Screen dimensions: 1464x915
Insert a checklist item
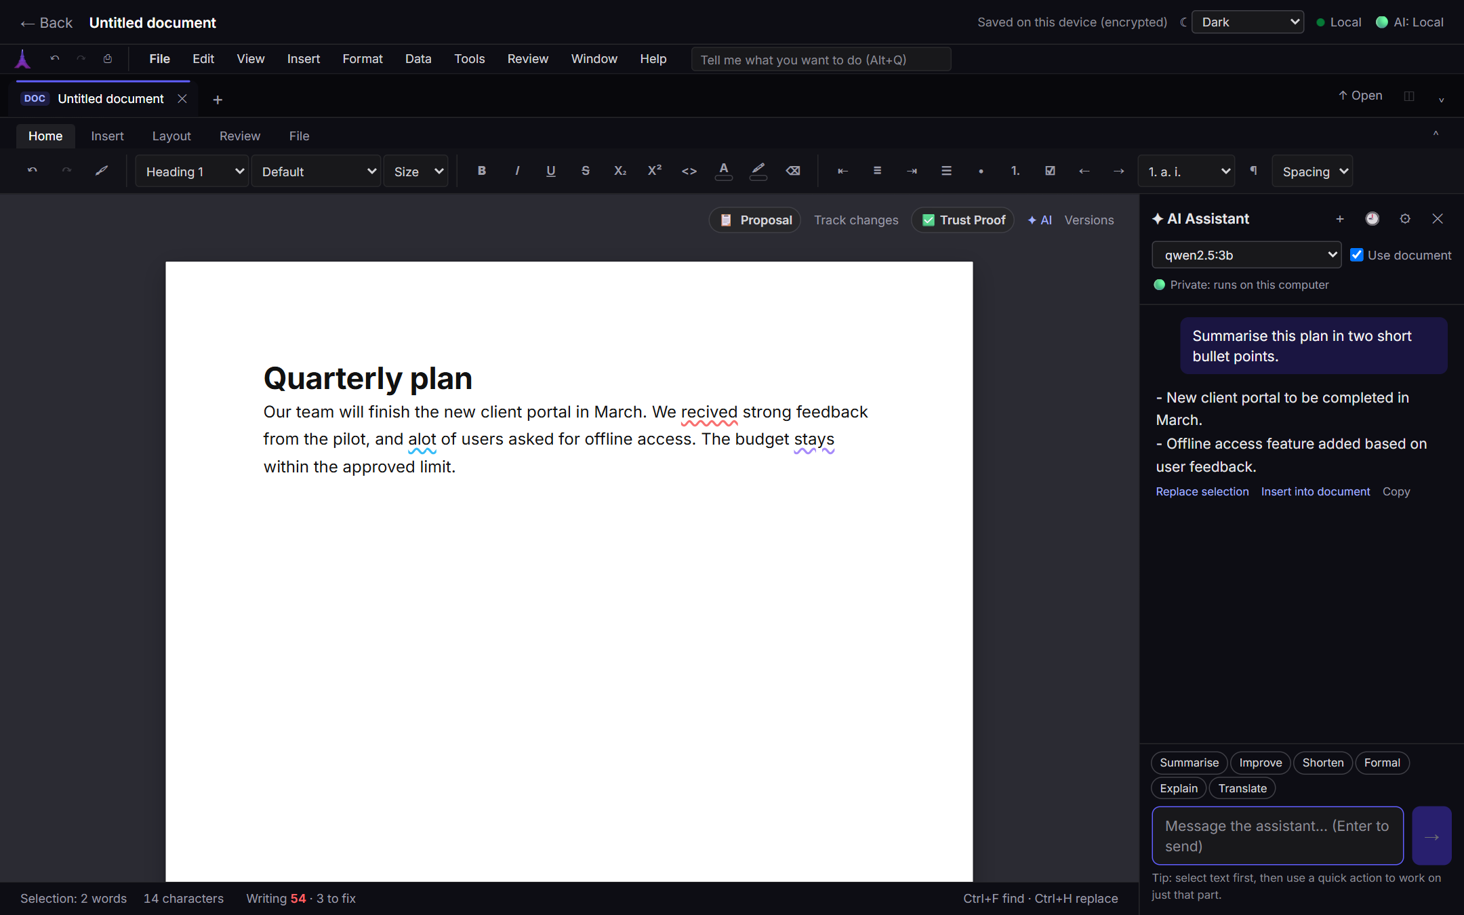pyautogui.click(x=1050, y=171)
